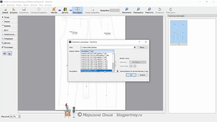Screen dimensions: 217x122
Task: Click Отмена to cancel saving
Action: [142, 75]
